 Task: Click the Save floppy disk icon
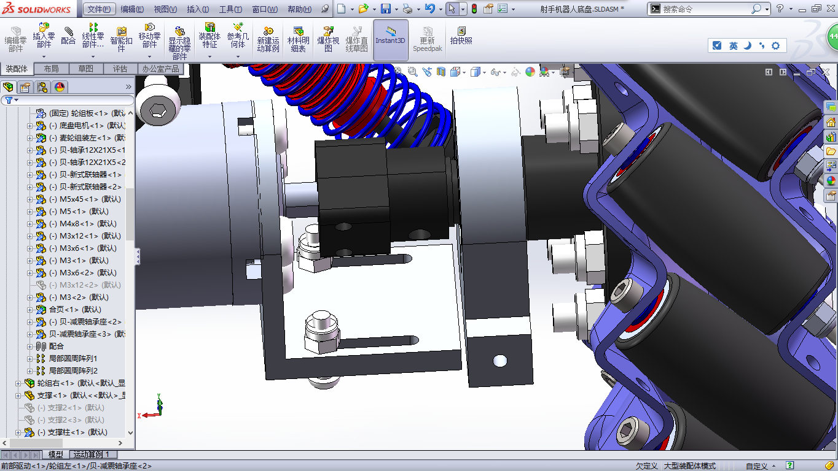[x=385, y=9]
